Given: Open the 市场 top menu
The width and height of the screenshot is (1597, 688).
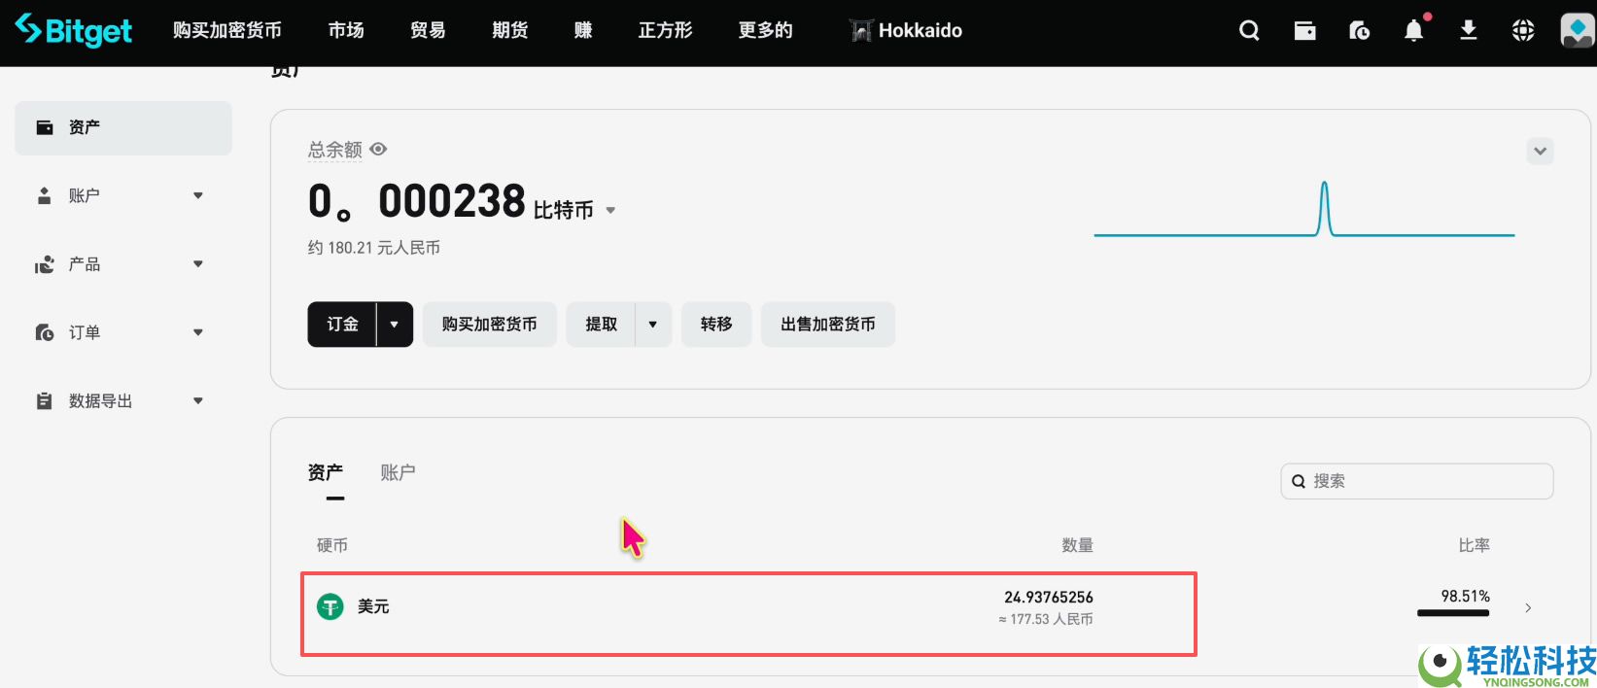Looking at the screenshot, I should coord(346,30).
